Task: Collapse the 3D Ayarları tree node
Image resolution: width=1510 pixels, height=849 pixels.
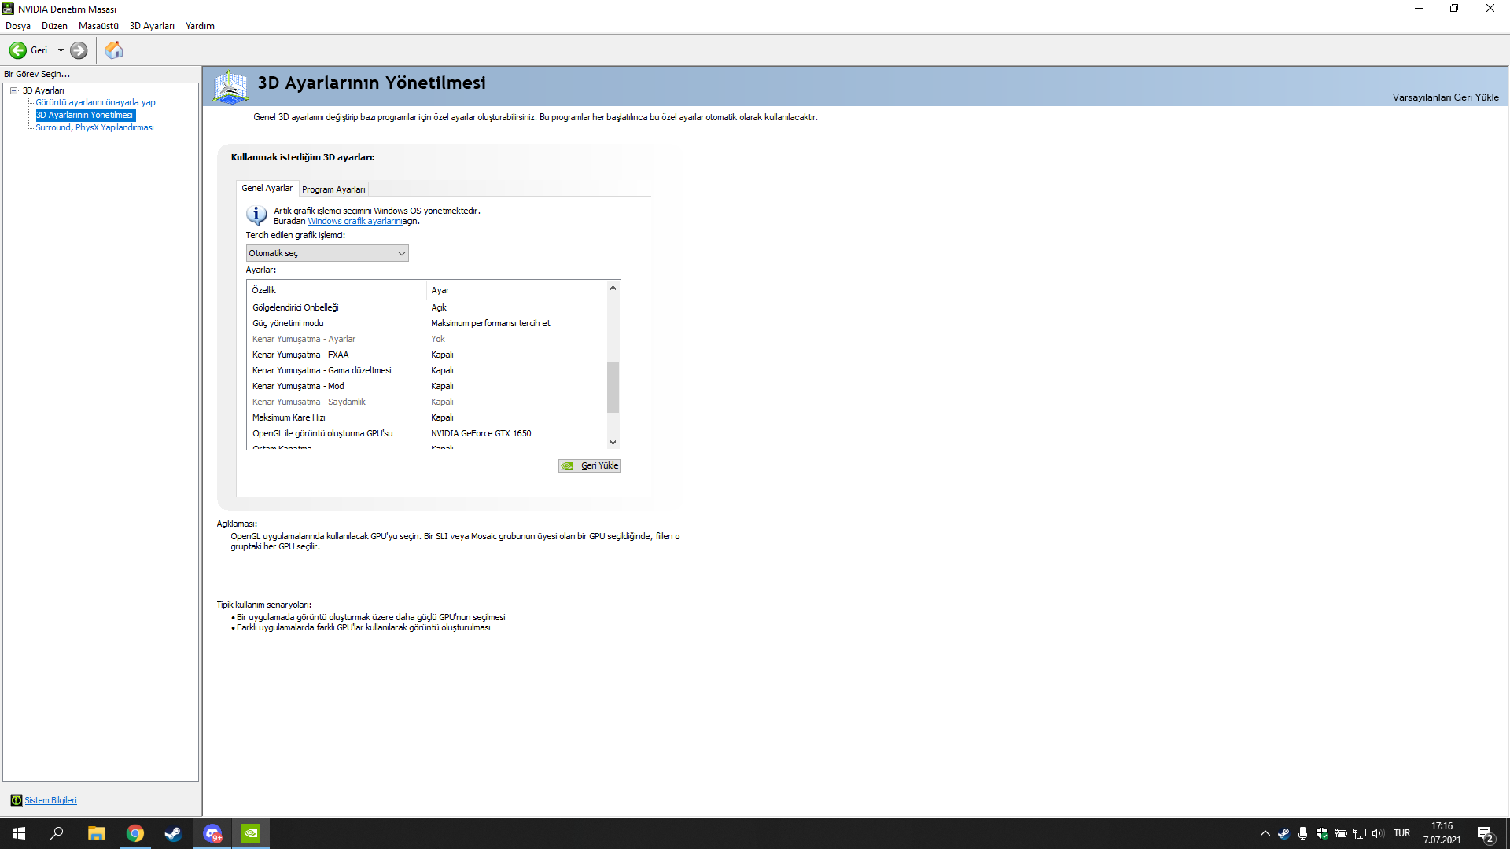Action: coord(13,90)
